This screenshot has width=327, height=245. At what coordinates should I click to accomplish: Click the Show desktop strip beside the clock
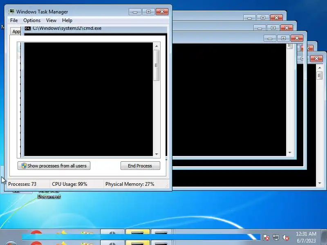click(x=324, y=237)
